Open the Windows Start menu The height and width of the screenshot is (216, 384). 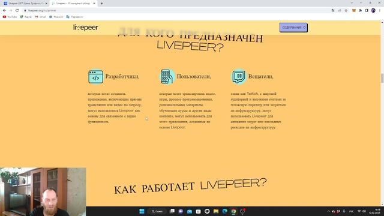click(x=142, y=211)
